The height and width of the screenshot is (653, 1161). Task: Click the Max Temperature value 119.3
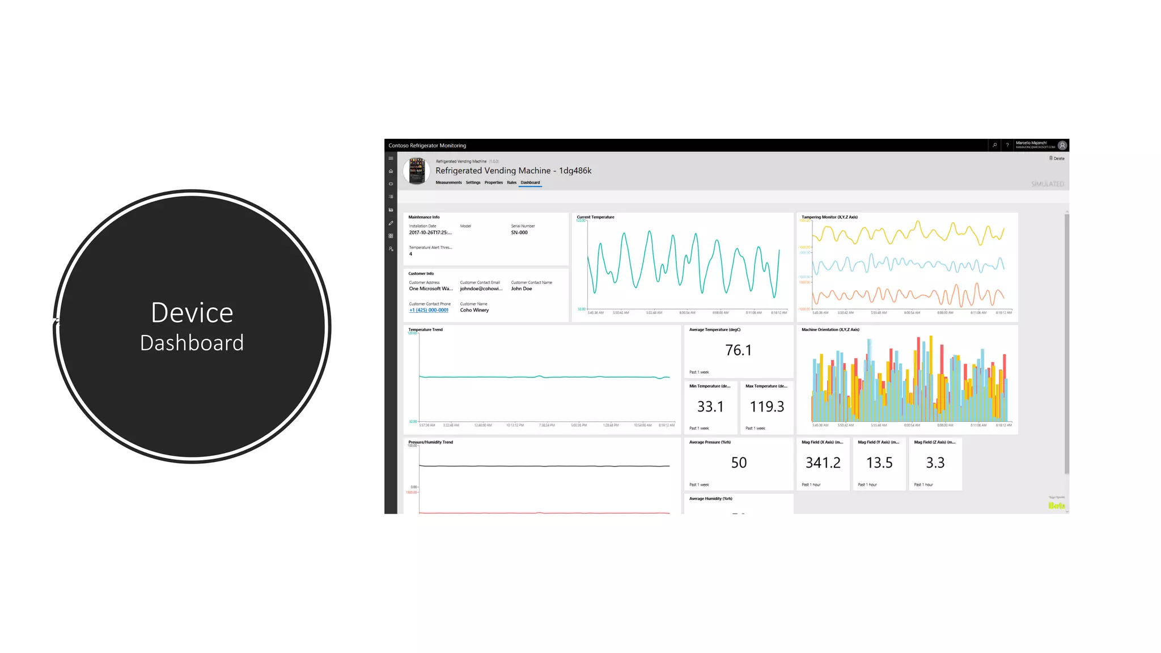point(766,406)
